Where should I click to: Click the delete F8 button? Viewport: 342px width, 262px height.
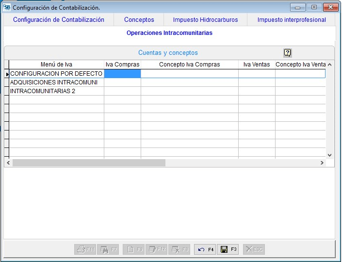[x=179, y=249]
